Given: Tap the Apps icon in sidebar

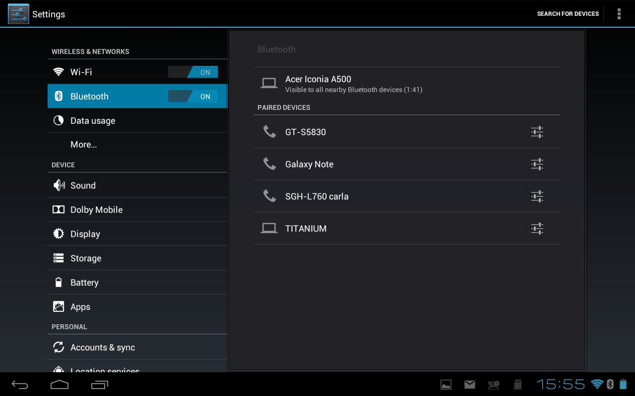Looking at the screenshot, I should click(59, 306).
